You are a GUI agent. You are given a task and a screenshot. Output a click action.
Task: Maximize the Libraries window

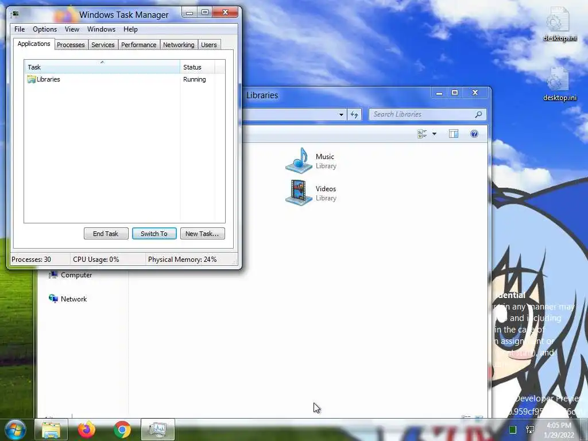coord(455,92)
